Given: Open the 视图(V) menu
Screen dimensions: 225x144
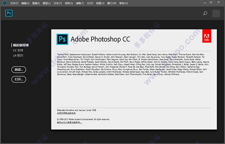Looking at the screenshot, I should click(100, 3).
